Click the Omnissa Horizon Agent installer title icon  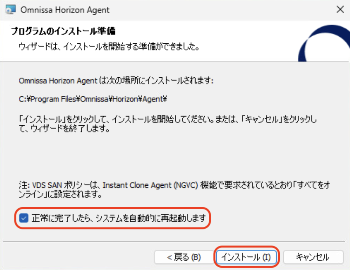11,9
